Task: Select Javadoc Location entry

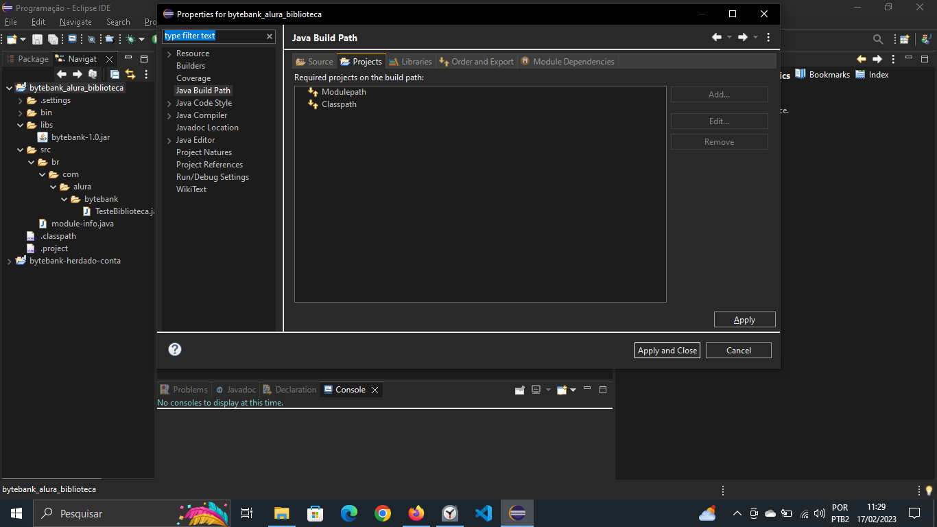Action: coord(207,128)
